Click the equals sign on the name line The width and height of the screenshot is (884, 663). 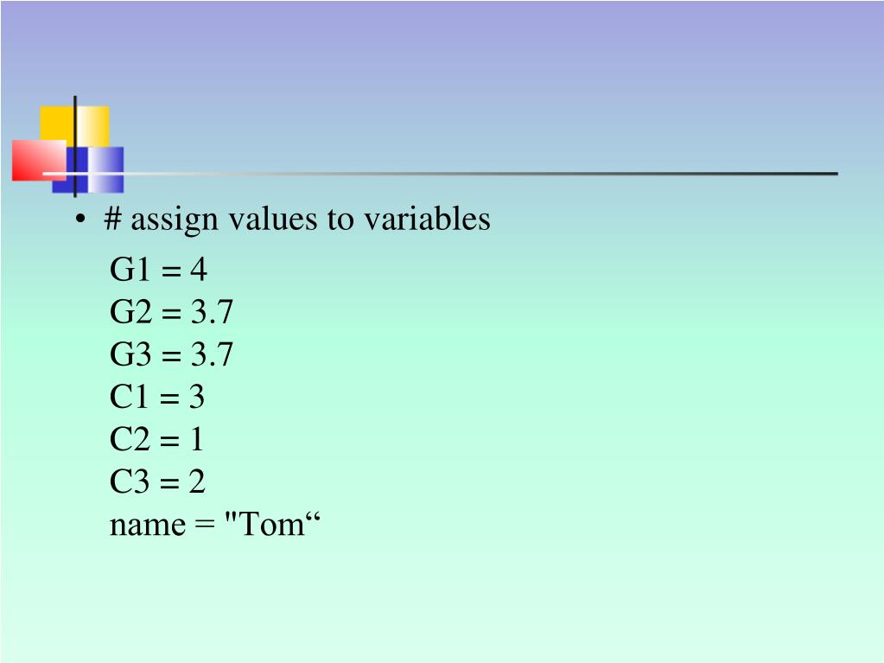(205, 526)
